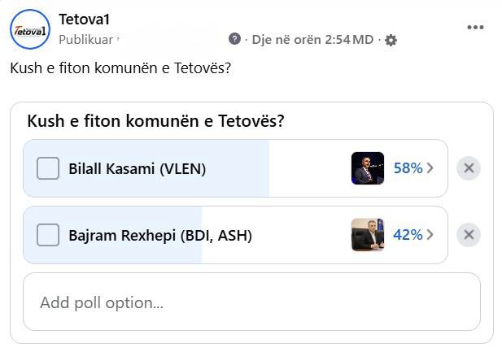Open the Tetova1 page name link
The height and width of the screenshot is (352, 502).
(x=84, y=19)
